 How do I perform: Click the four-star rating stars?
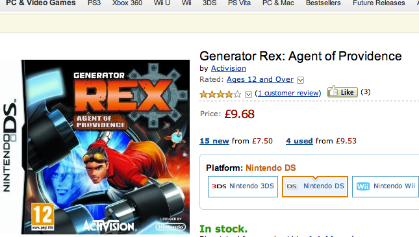[x=220, y=94]
